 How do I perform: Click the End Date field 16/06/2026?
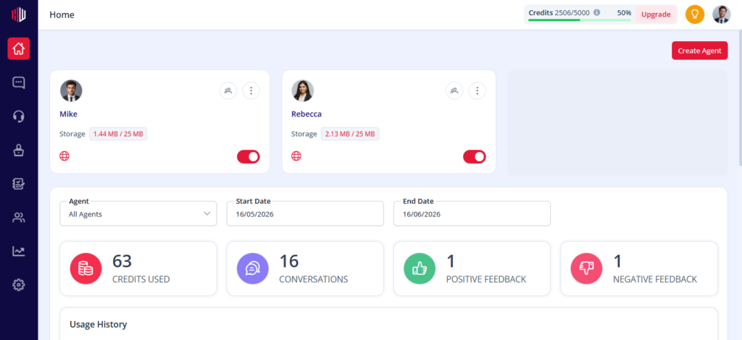tap(472, 214)
